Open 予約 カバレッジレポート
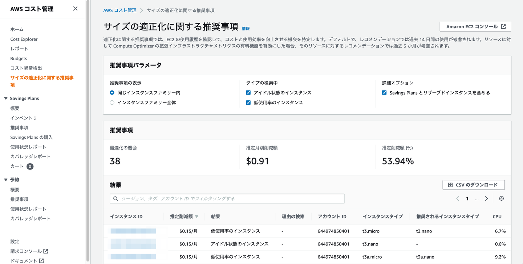 click(x=31, y=219)
